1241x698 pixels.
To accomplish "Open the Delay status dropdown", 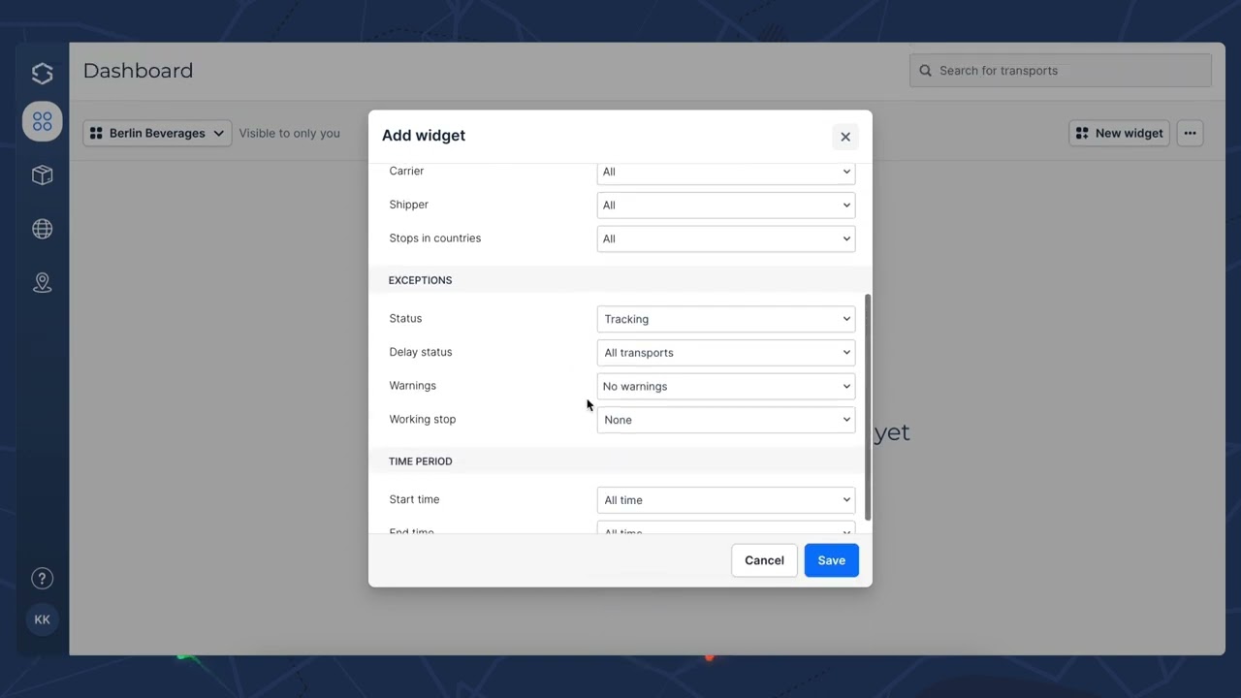I will pyautogui.click(x=726, y=353).
